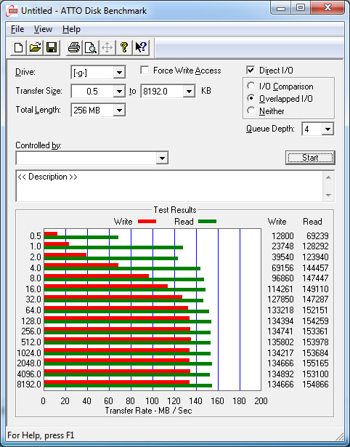Open the Help menu

point(71,29)
